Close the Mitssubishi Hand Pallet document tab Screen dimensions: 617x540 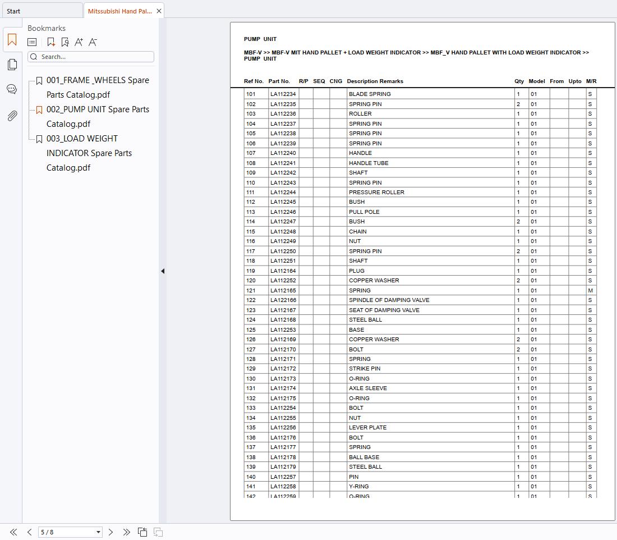pyautogui.click(x=159, y=11)
